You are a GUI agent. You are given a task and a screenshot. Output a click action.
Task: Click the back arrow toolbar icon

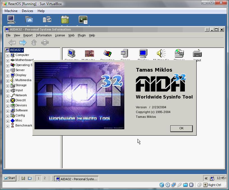click(x=12, y=43)
